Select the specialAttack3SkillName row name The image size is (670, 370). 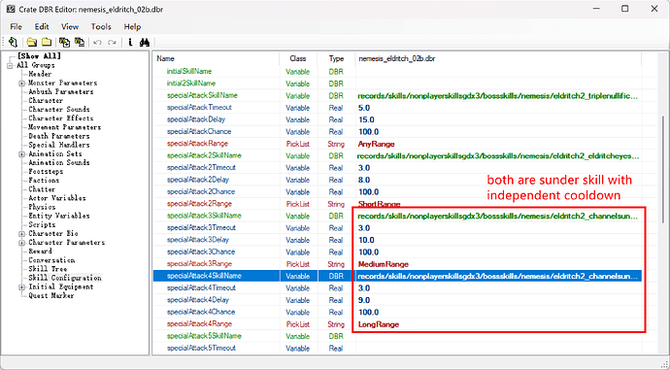(204, 216)
